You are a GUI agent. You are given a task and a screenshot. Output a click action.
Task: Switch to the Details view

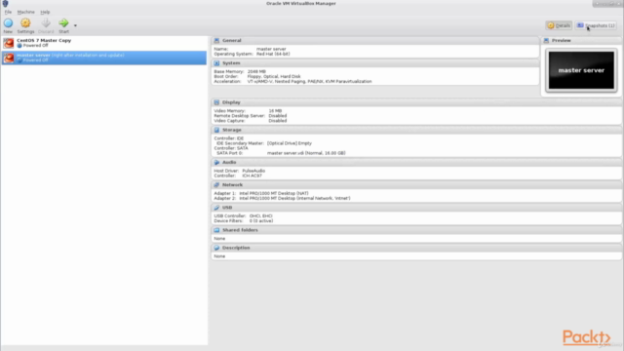[559, 25]
